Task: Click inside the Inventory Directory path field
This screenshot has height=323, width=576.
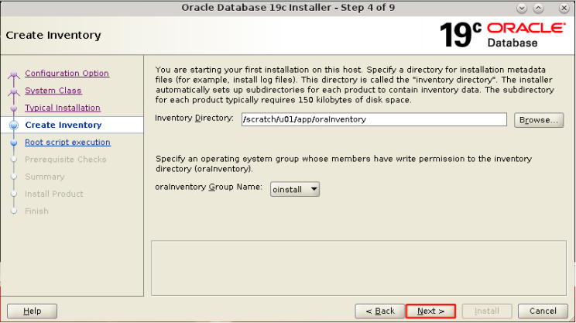Action: click(373, 119)
